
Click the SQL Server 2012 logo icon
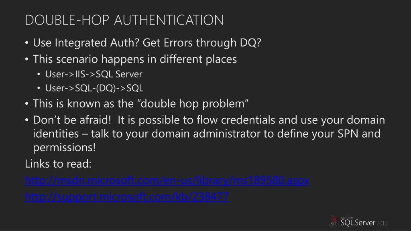point(334,221)
